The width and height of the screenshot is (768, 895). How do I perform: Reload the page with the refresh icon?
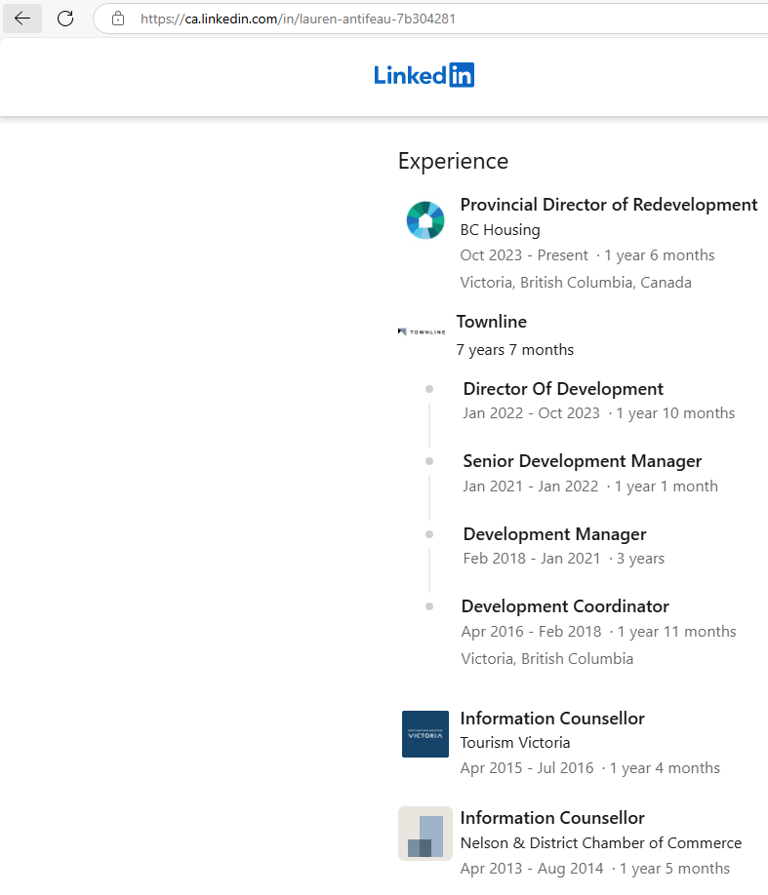[65, 19]
